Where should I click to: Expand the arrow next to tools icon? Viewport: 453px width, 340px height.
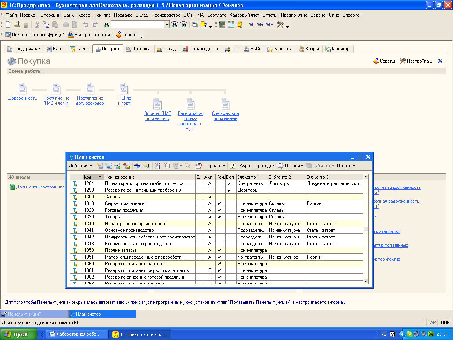(x=287, y=27)
